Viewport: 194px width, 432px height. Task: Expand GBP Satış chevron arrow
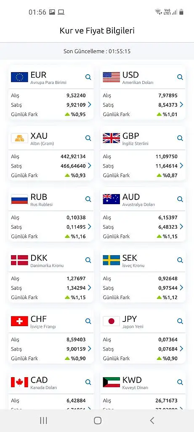(x=181, y=165)
